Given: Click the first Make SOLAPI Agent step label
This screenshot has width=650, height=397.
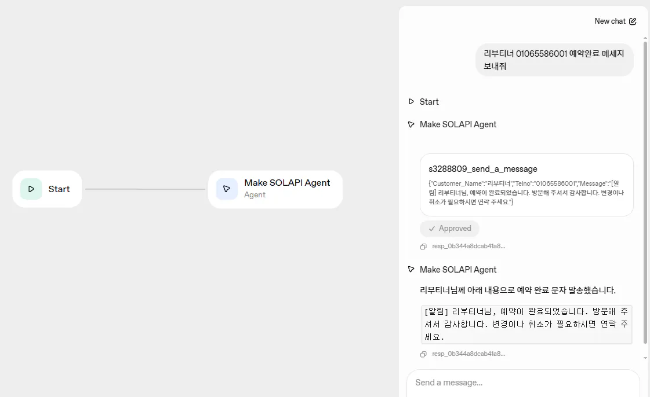Looking at the screenshot, I should (457, 124).
